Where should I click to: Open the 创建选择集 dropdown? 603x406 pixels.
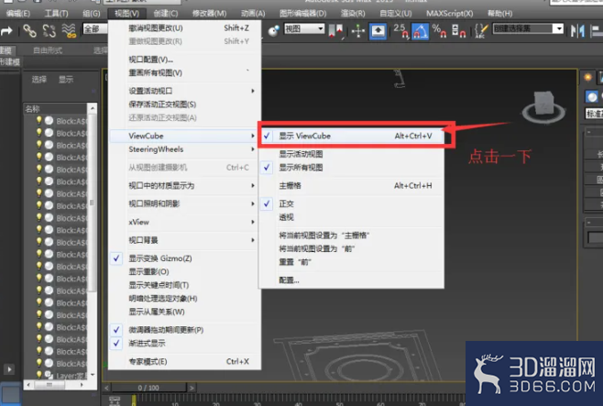tap(529, 28)
